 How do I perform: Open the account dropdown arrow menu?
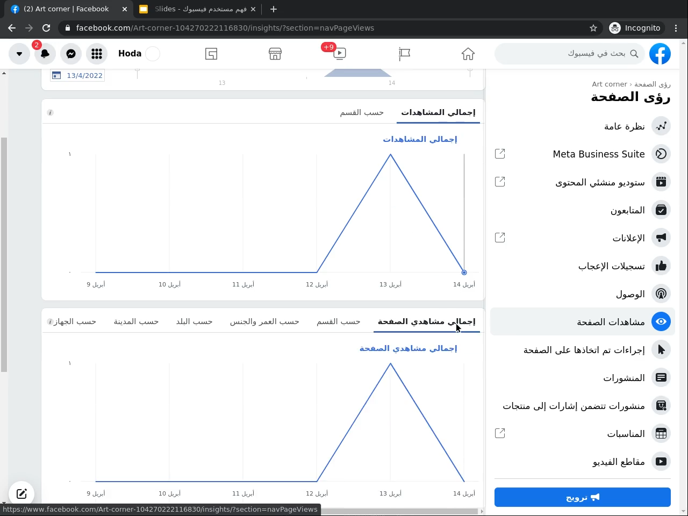[x=19, y=54]
